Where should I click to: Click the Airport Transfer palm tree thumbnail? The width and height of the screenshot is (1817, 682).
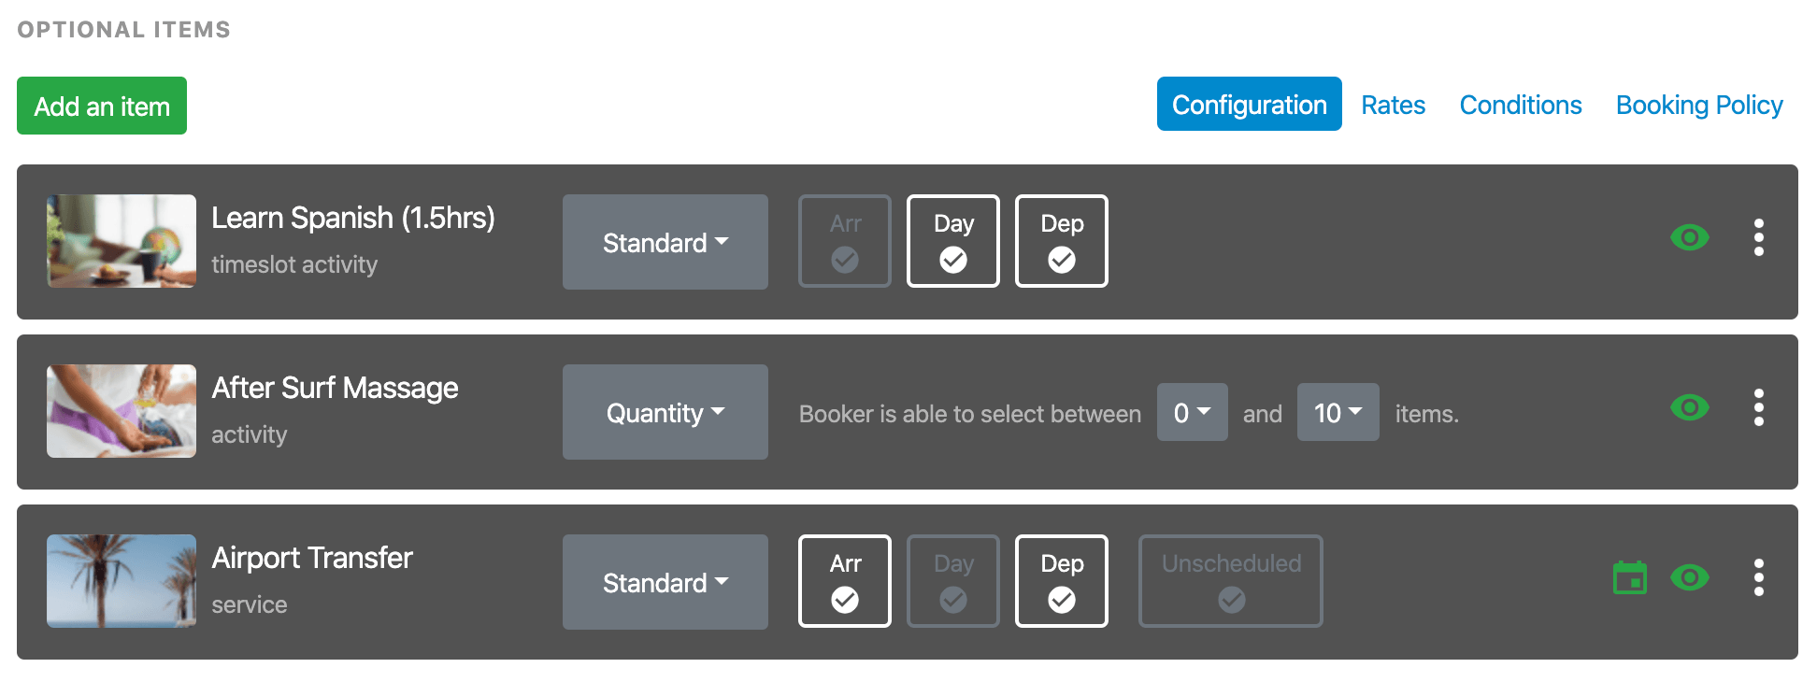pyautogui.click(x=122, y=581)
